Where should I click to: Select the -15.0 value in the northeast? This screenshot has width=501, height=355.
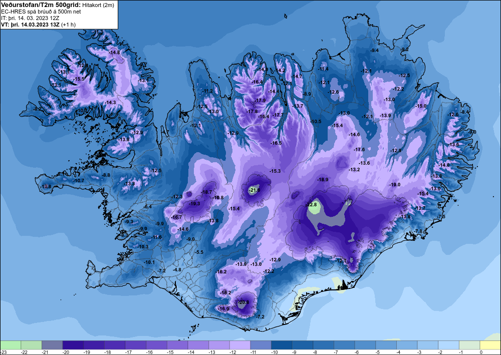pyautogui.click(x=421, y=106)
